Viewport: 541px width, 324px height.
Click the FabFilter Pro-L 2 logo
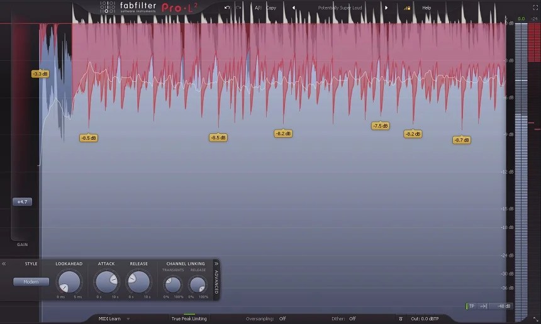pyautogui.click(x=149, y=8)
